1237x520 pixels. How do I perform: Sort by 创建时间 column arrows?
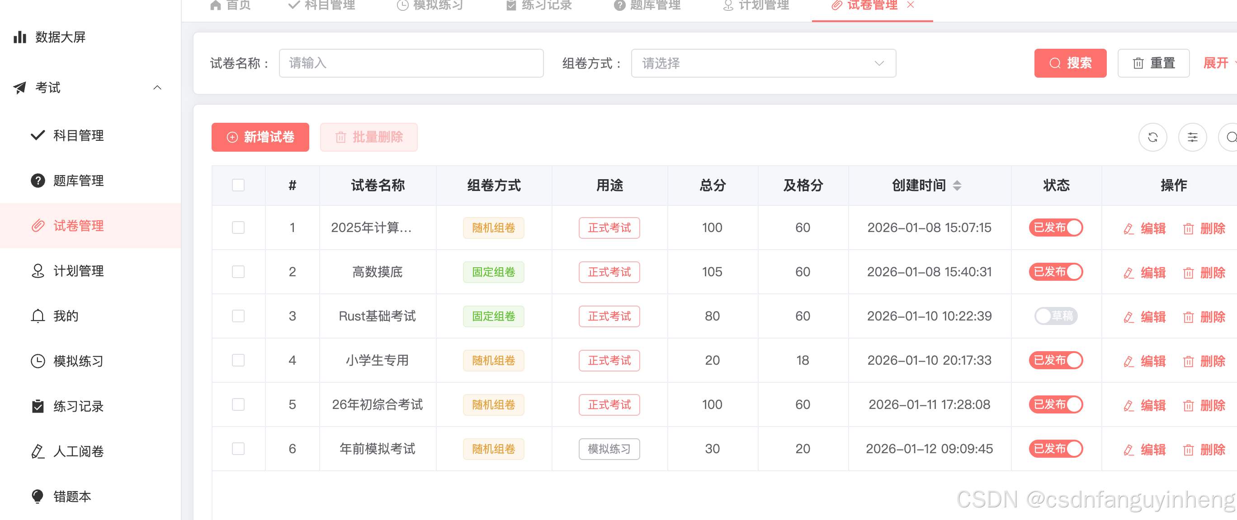(957, 186)
